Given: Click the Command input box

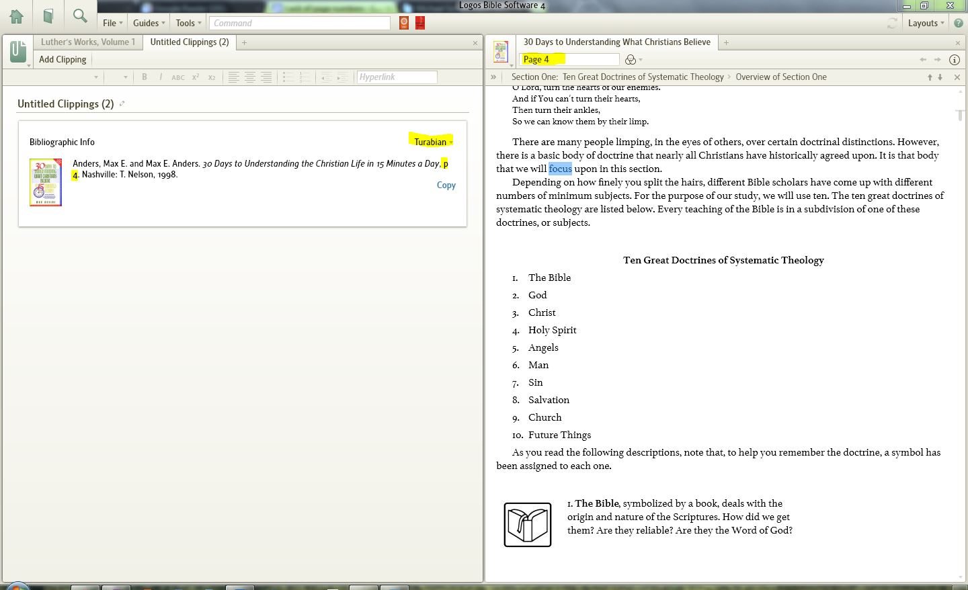Looking at the screenshot, I should point(300,23).
